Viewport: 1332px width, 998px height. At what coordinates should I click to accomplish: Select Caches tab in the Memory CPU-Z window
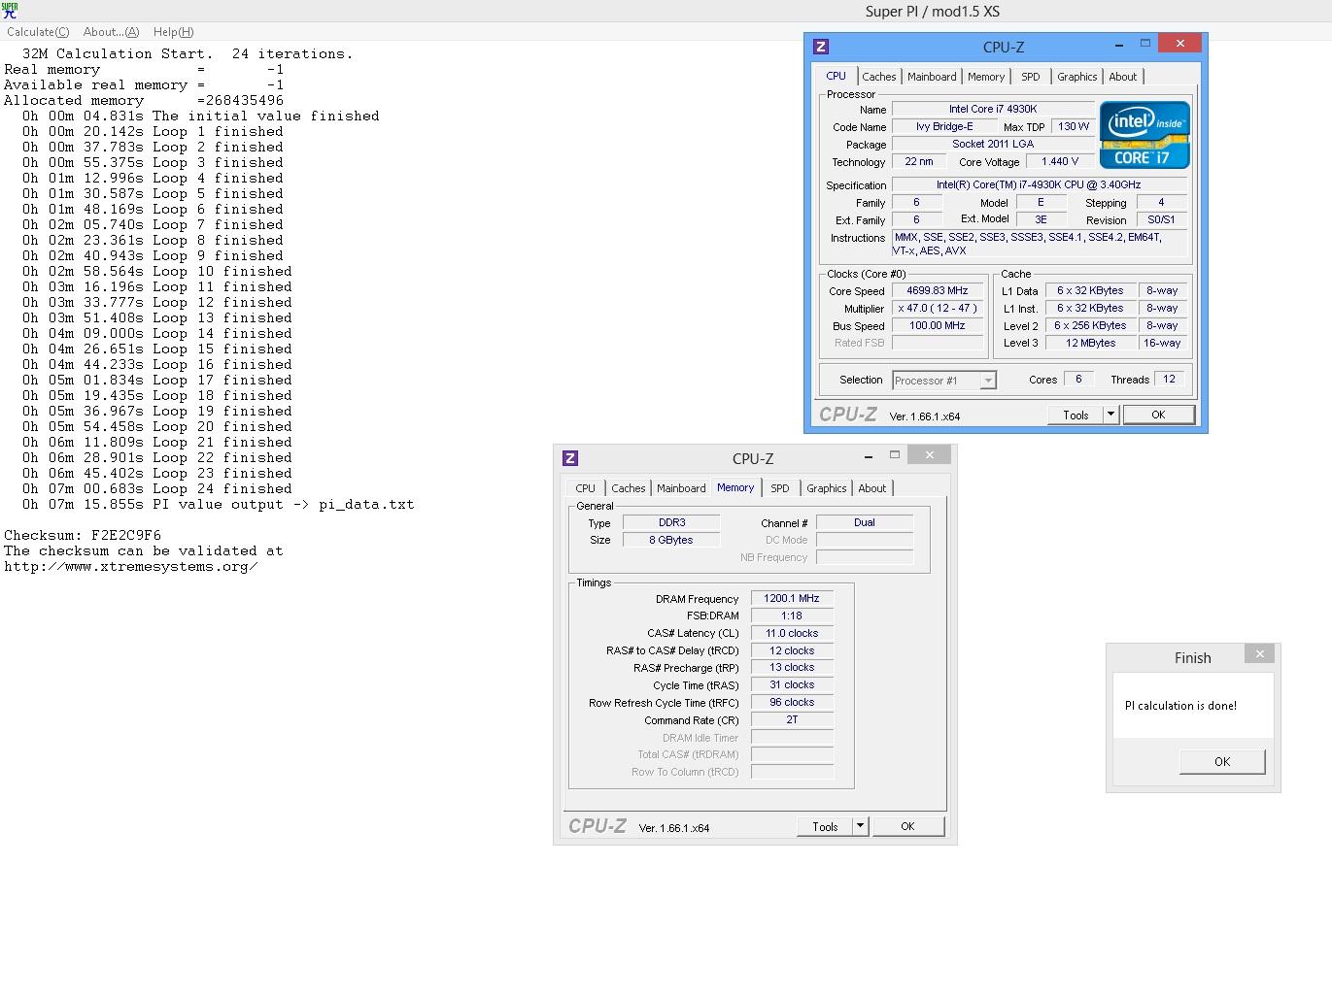pos(629,488)
